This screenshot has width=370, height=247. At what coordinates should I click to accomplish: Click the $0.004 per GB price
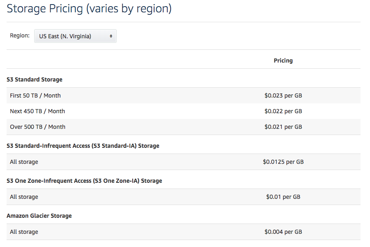tap(283, 232)
